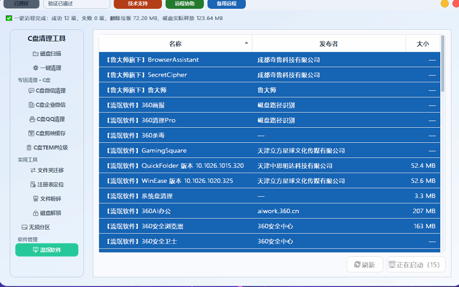This screenshot has width=459, height=287.
Task: Select row BrowserAssistant
Action: click(x=270, y=60)
